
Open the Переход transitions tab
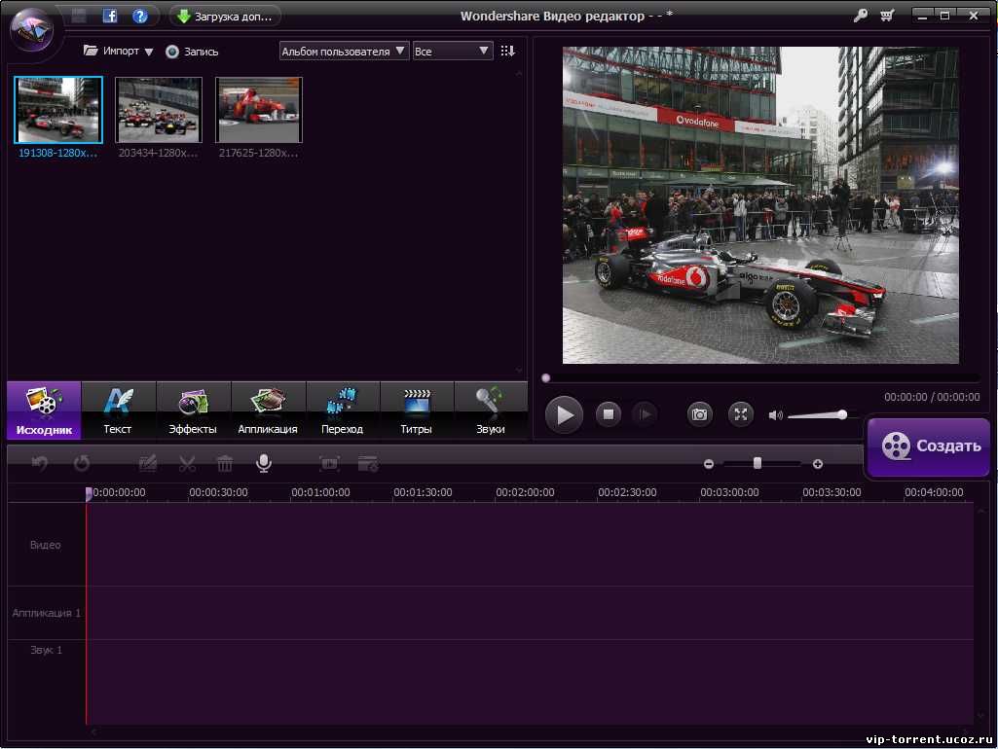(x=342, y=410)
